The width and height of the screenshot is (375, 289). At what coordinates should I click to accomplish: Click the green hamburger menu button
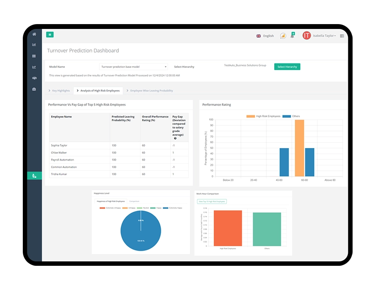[50, 35]
